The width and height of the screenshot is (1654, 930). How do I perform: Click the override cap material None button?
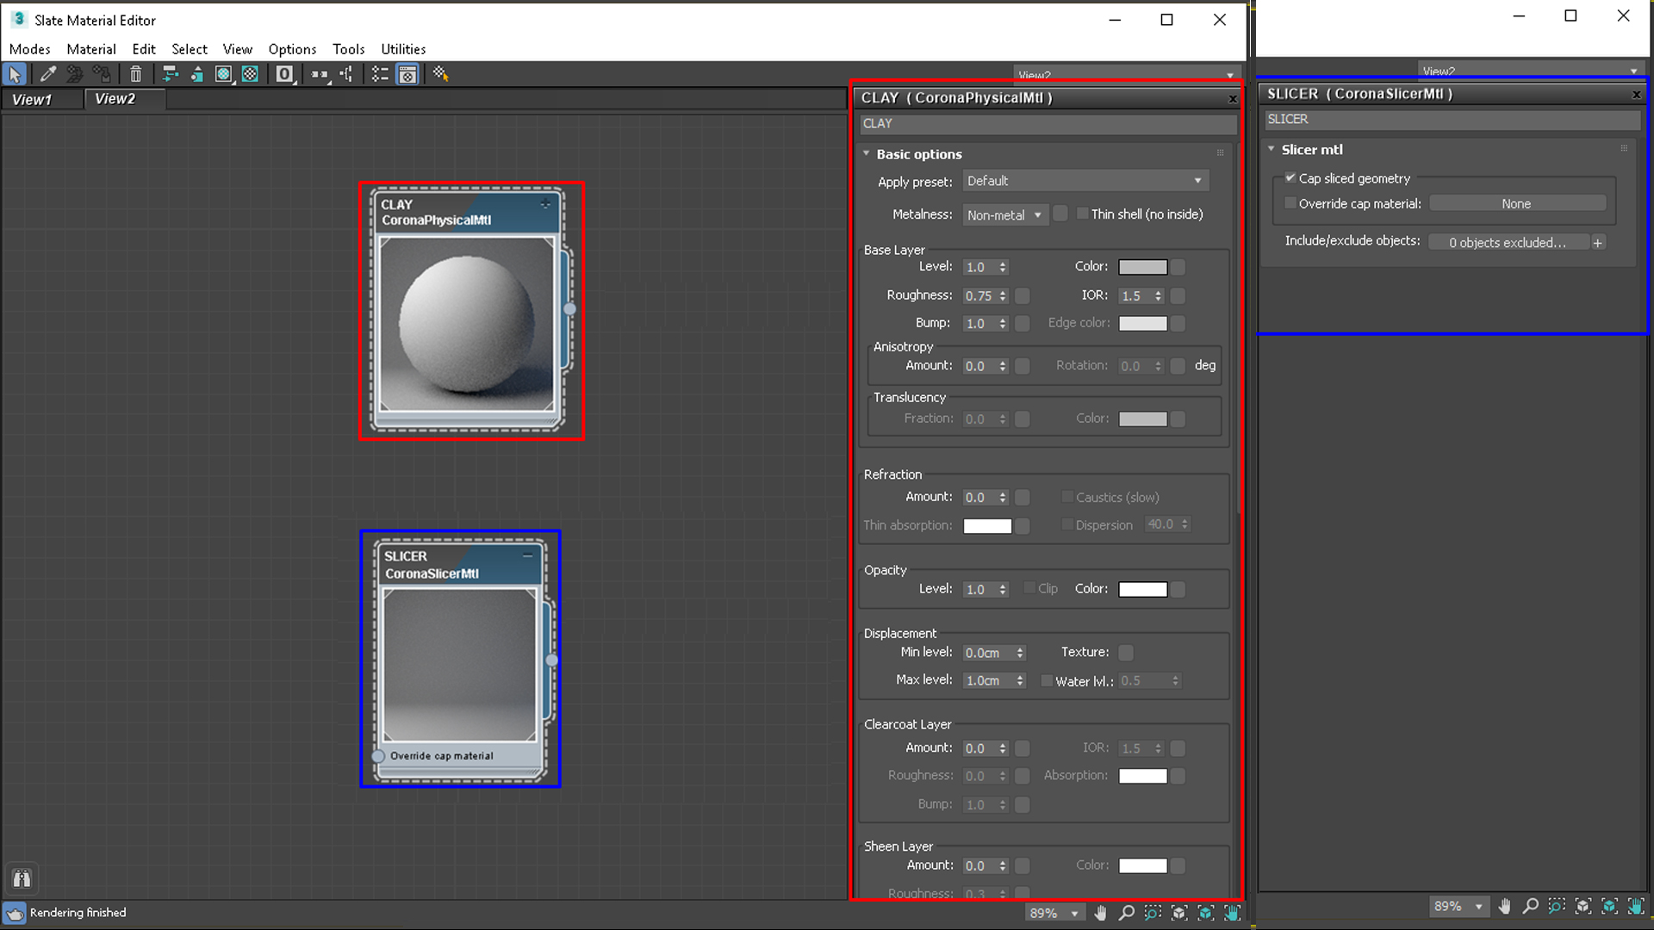pyautogui.click(x=1515, y=203)
